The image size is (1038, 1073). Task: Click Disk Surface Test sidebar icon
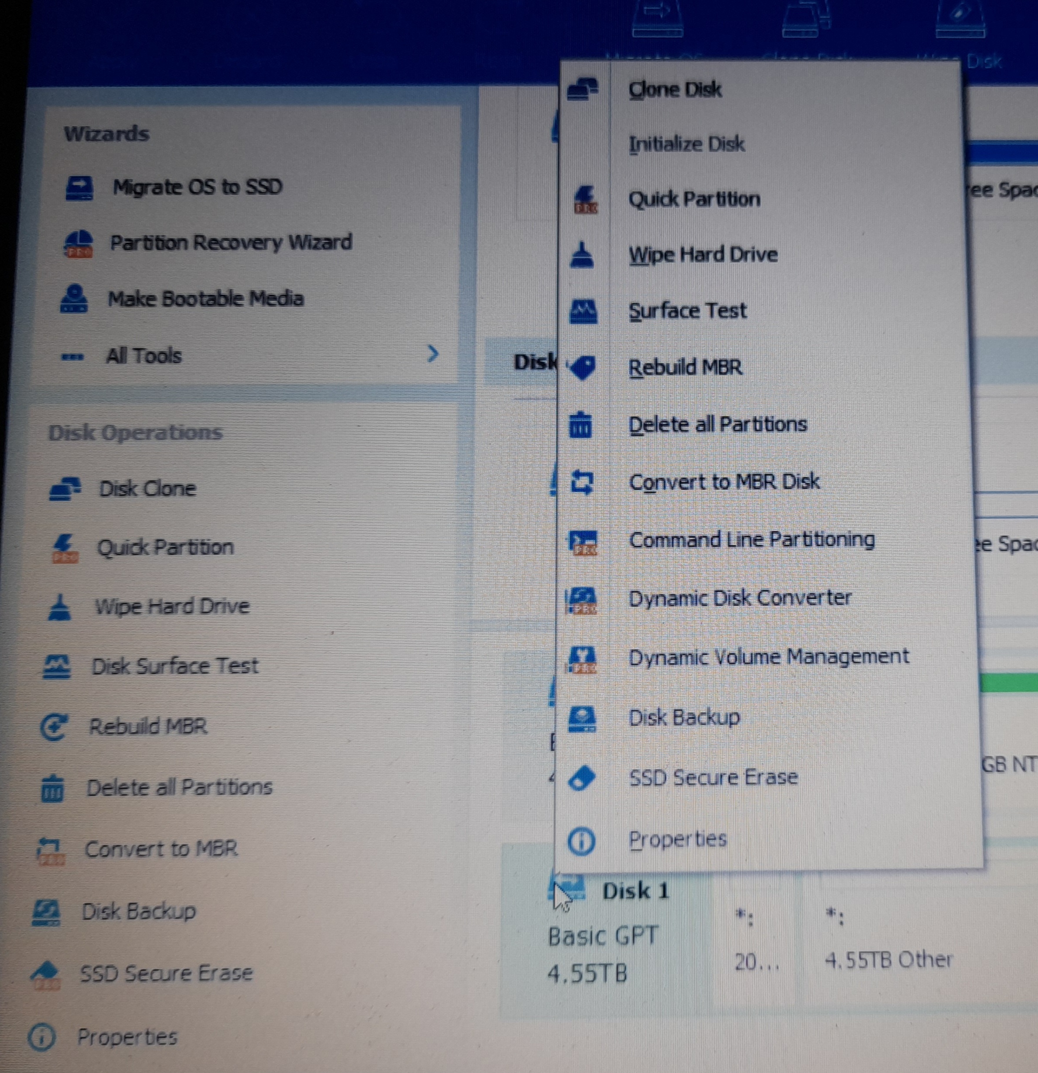[x=56, y=667]
